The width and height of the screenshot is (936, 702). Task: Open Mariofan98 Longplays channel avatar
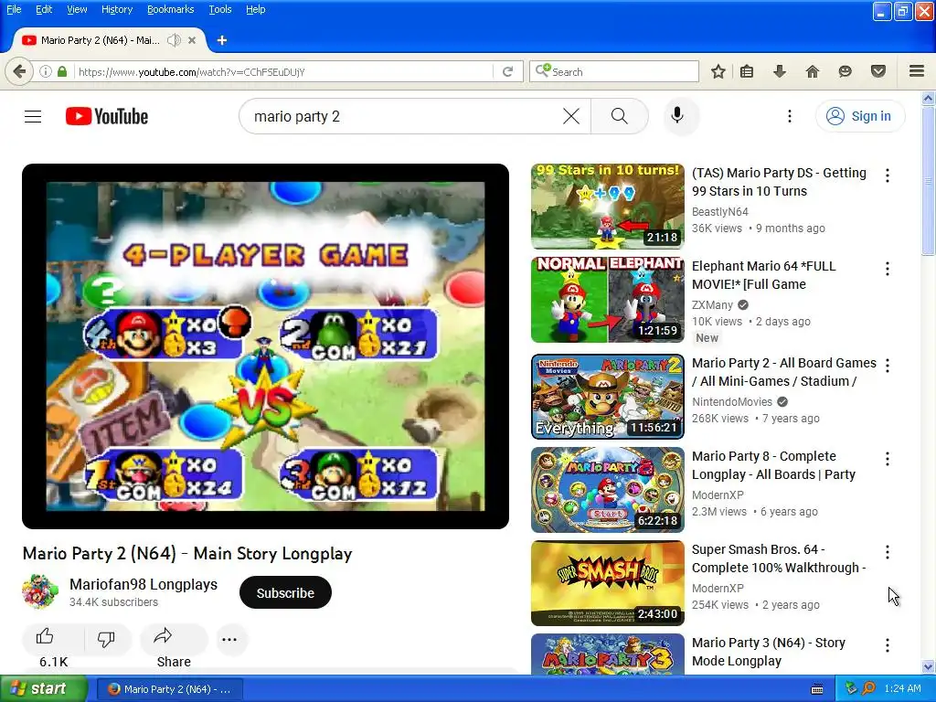pos(40,591)
